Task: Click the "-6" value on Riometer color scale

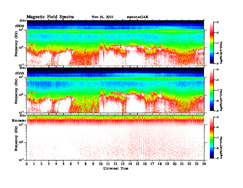Action: [217, 127]
